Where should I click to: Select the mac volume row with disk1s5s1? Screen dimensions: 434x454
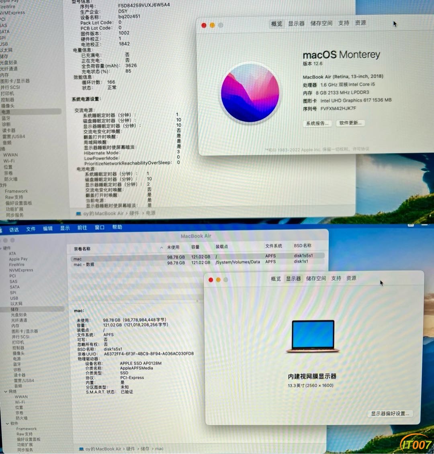pyautogui.click(x=197, y=257)
